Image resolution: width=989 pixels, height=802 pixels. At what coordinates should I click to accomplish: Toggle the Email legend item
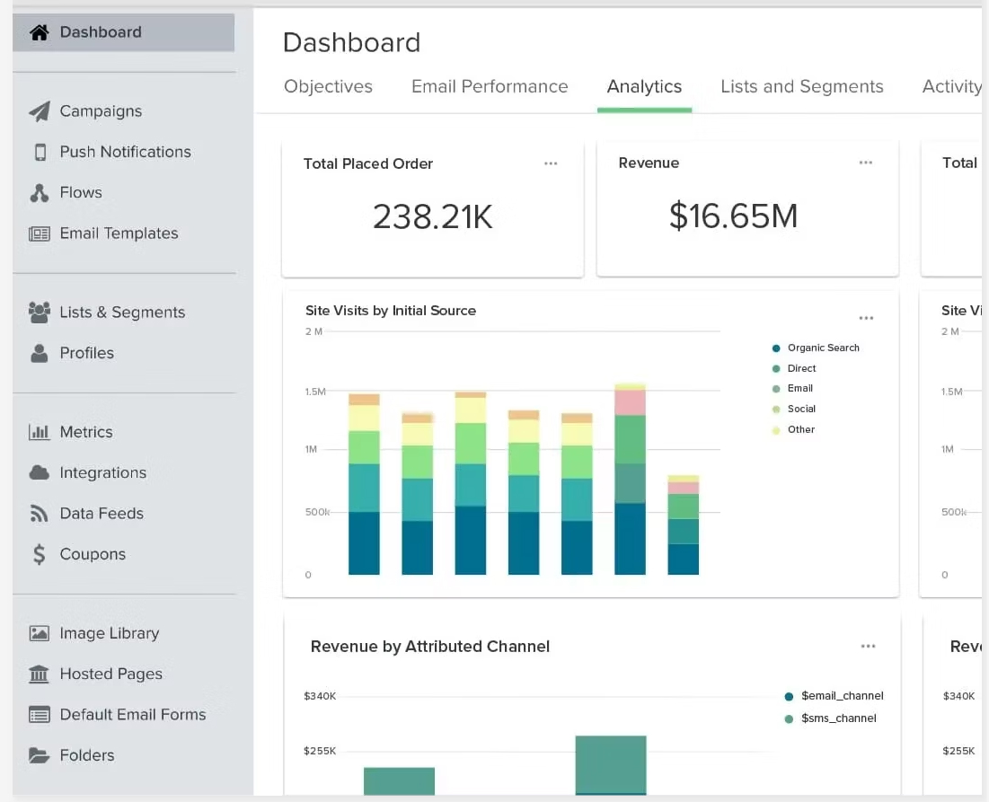[x=799, y=389]
